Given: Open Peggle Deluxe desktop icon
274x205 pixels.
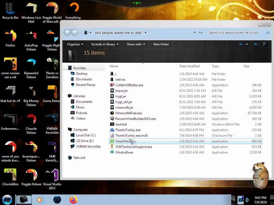Looking at the screenshot, I should click(31, 177).
